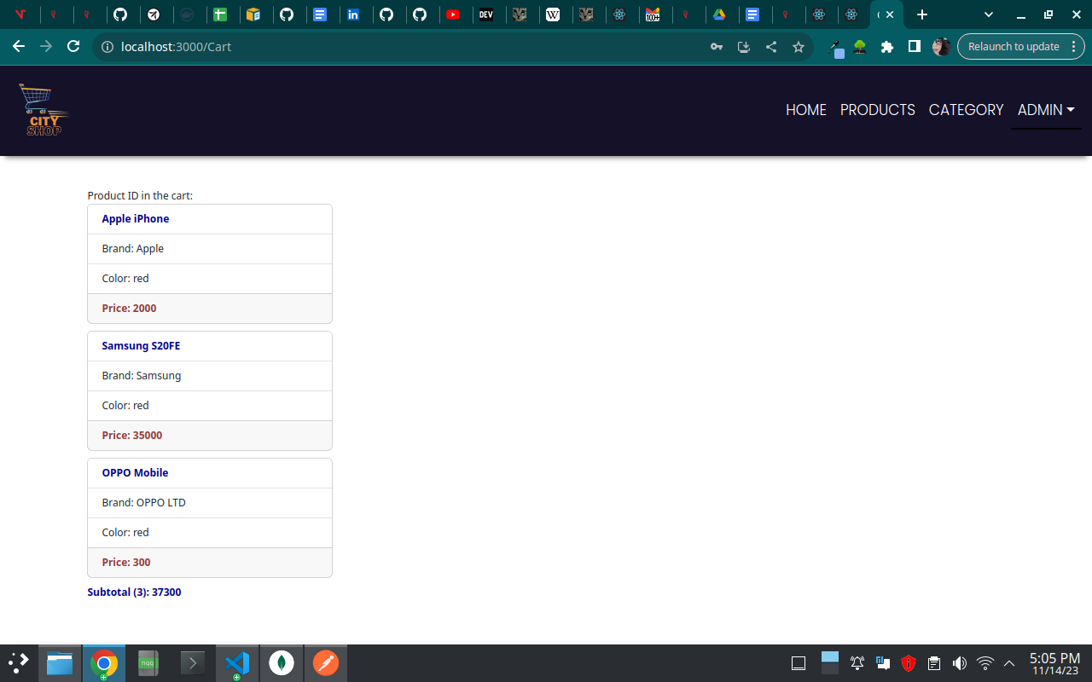Open the Chrome browser menu with three dots
Image resolution: width=1092 pixels, height=682 pixels.
1074,47
